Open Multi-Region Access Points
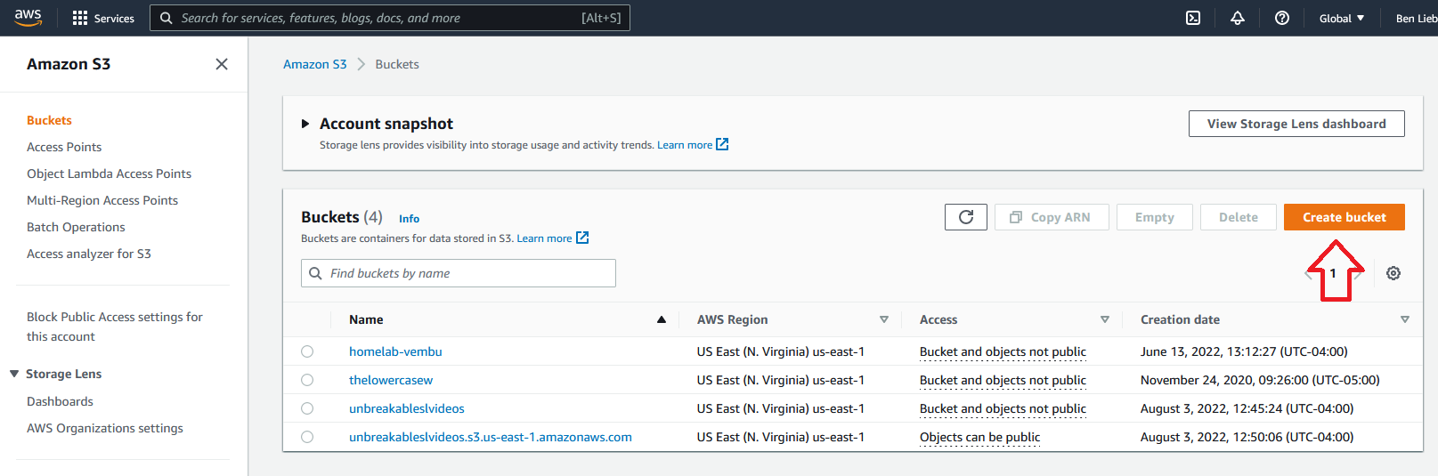The width and height of the screenshot is (1438, 476). coord(102,200)
